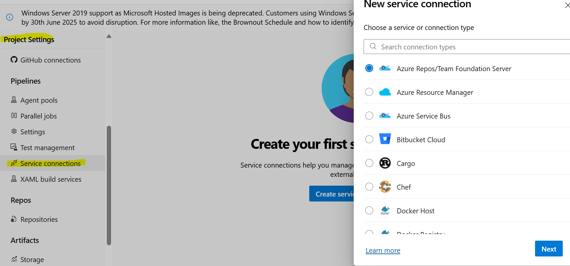Click the Cargo logo icon
Viewport: 570px width, 266px height.
(385, 163)
